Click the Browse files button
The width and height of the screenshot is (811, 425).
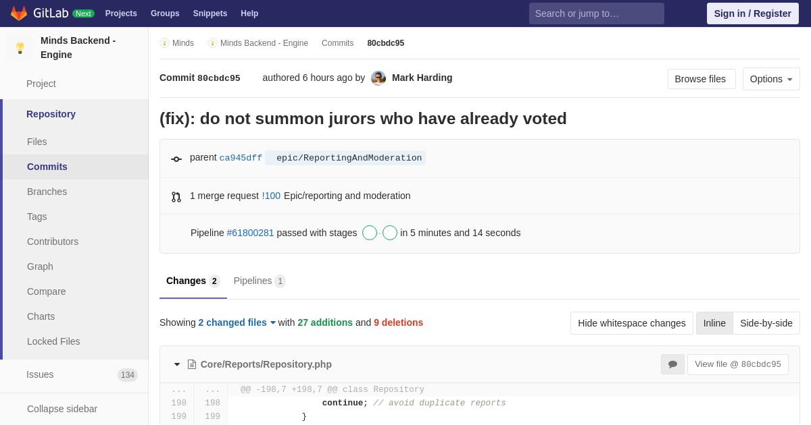[702, 79]
